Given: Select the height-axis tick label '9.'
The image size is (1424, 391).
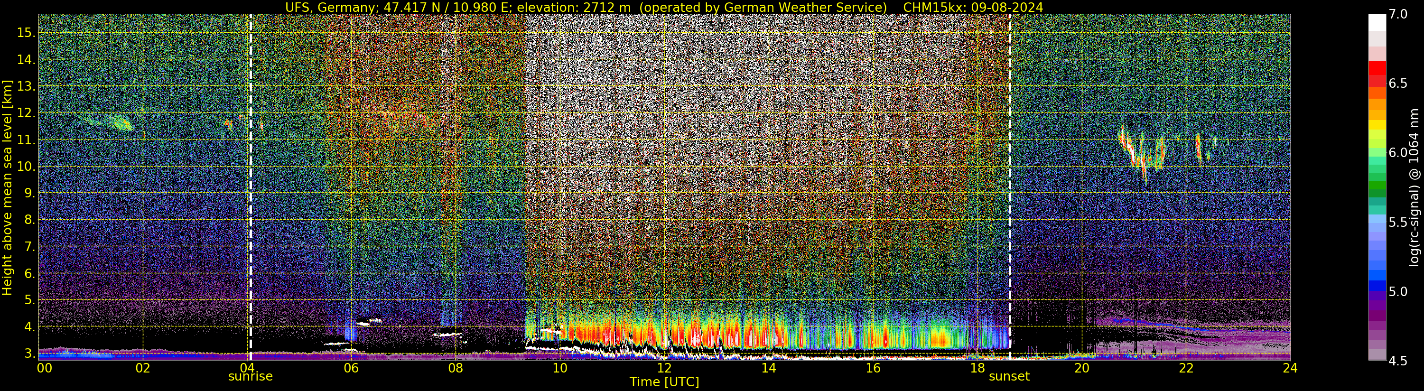Looking at the screenshot, I should click(x=29, y=193).
